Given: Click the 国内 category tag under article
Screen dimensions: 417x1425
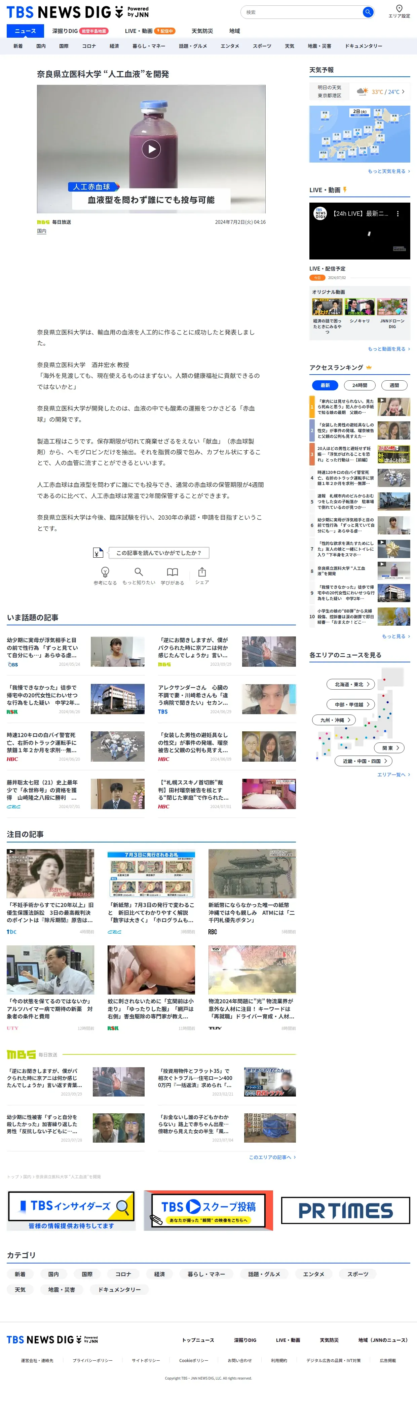Looking at the screenshot, I should click(x=41, y=231).
